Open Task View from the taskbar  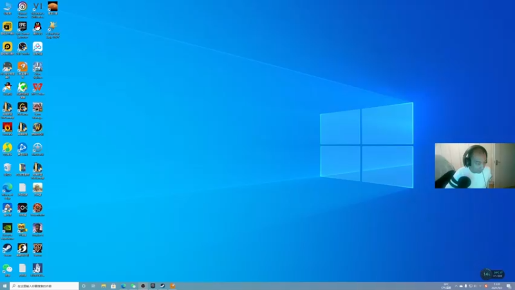tap(93, 286)
